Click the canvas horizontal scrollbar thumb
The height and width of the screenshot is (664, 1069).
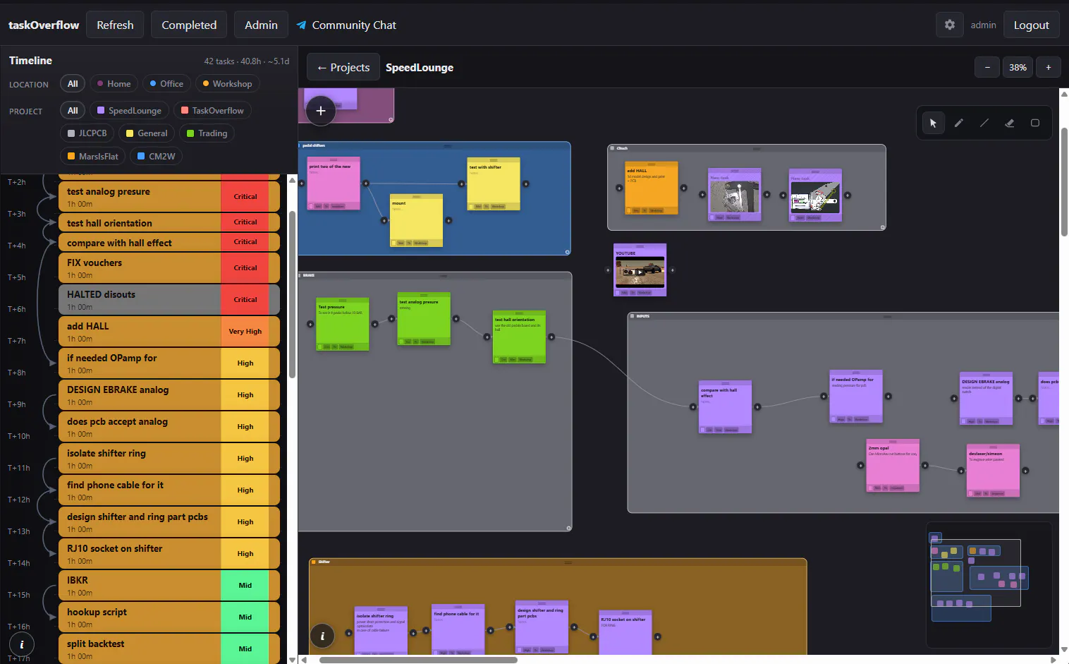[x=418, y=660]
